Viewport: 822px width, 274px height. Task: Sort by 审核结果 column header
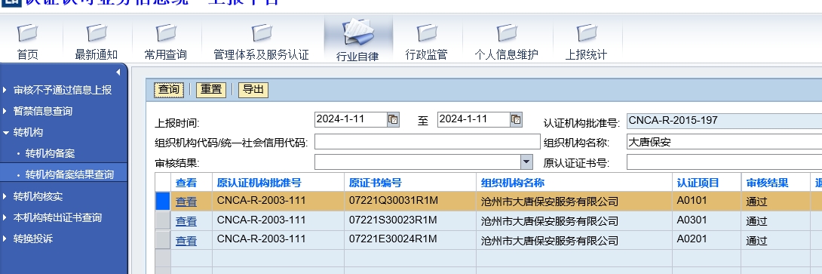pos(767,183)
